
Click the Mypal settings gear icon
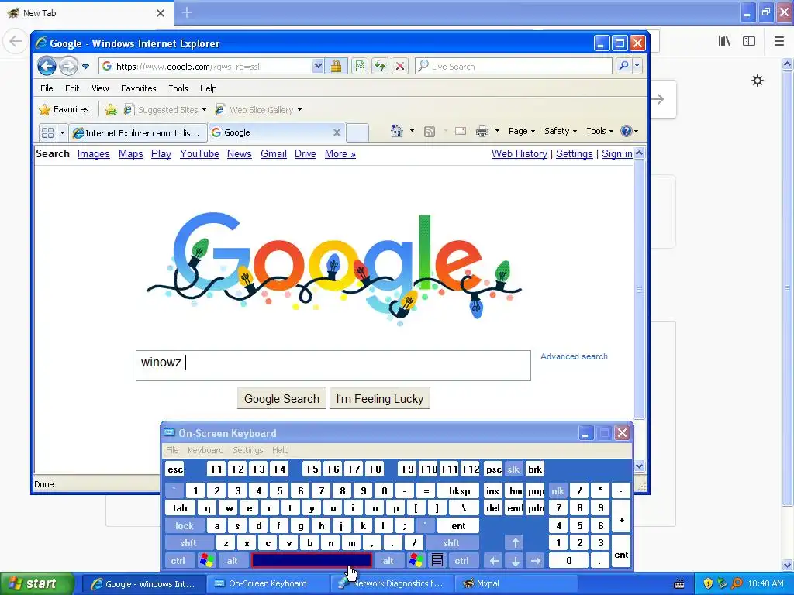click(x=757, y=81)
